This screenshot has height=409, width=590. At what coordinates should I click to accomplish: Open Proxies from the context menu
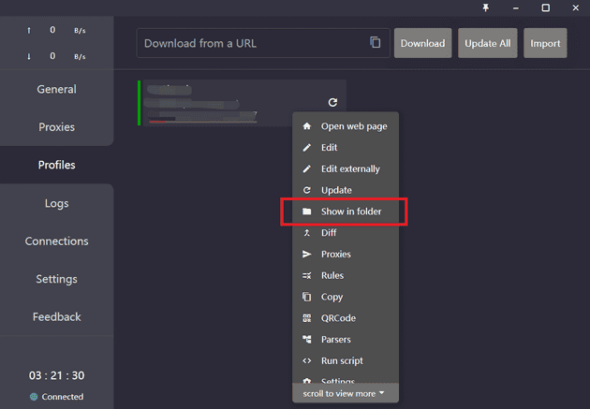click(x=335, y=255)
